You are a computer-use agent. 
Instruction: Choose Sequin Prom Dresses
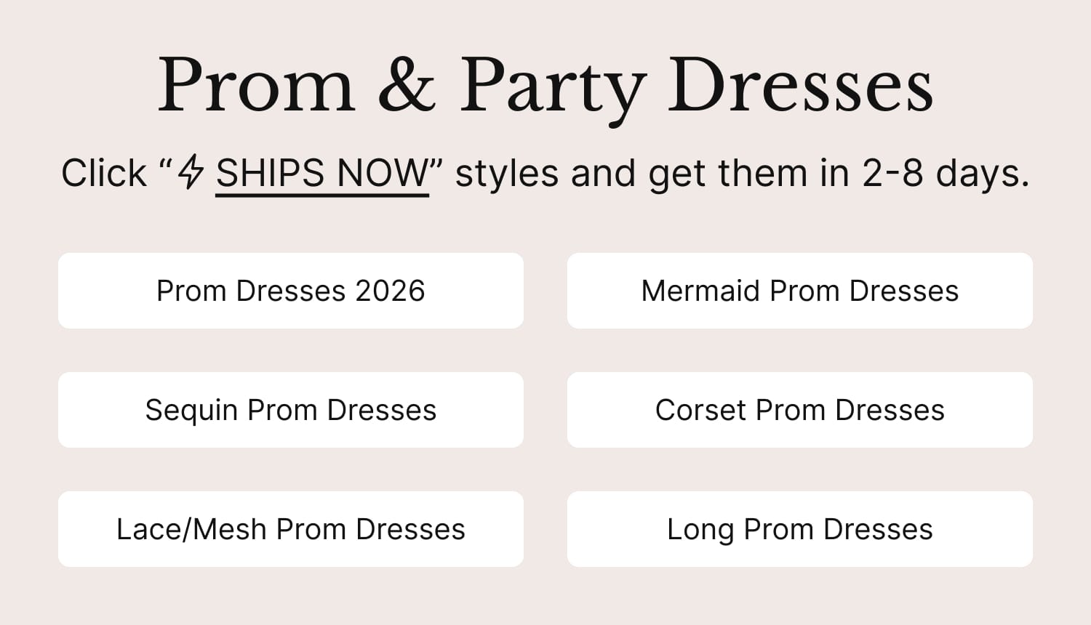291,410
